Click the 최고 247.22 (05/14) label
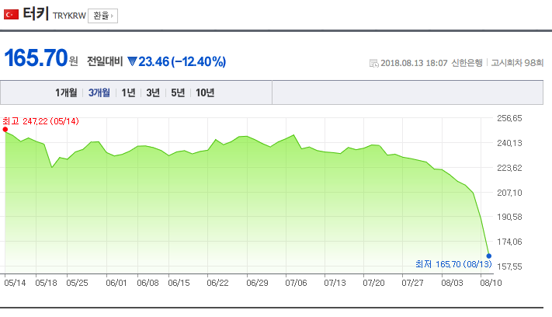This screenshot has width=552, height=317. (40, 121)
